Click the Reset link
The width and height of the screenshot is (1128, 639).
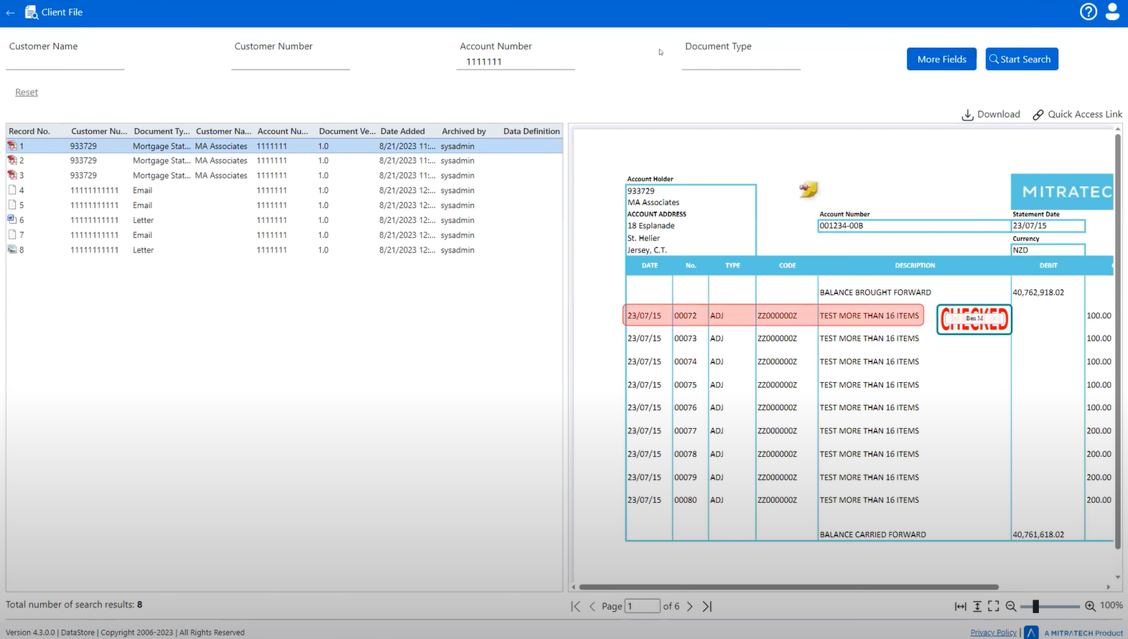[x=27, y=92]
